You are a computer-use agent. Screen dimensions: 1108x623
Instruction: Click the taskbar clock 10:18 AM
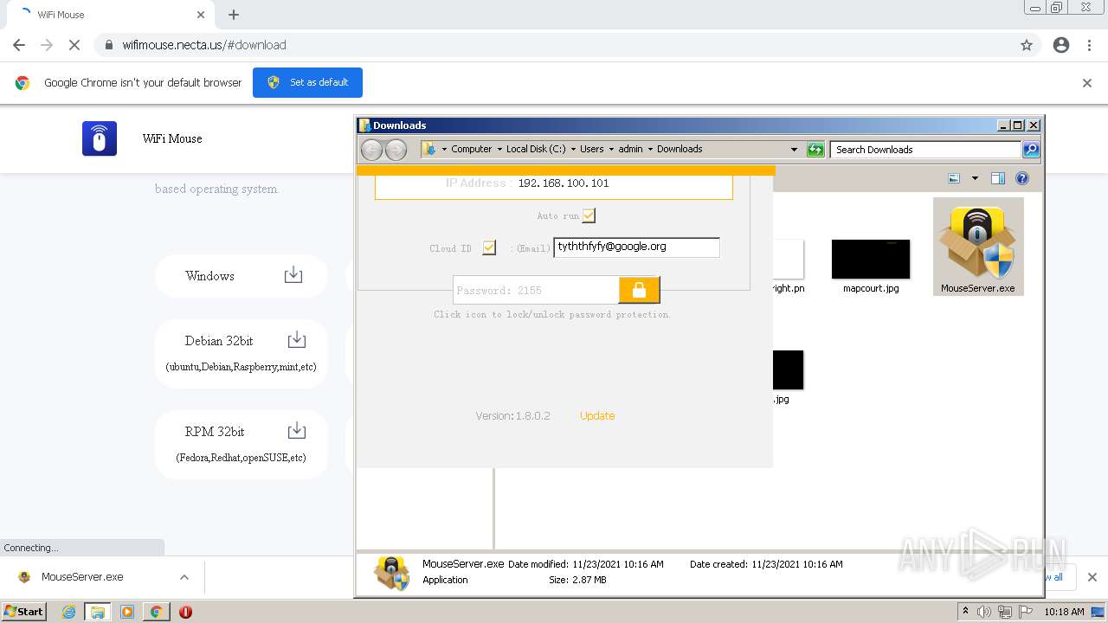(1064, 612)
